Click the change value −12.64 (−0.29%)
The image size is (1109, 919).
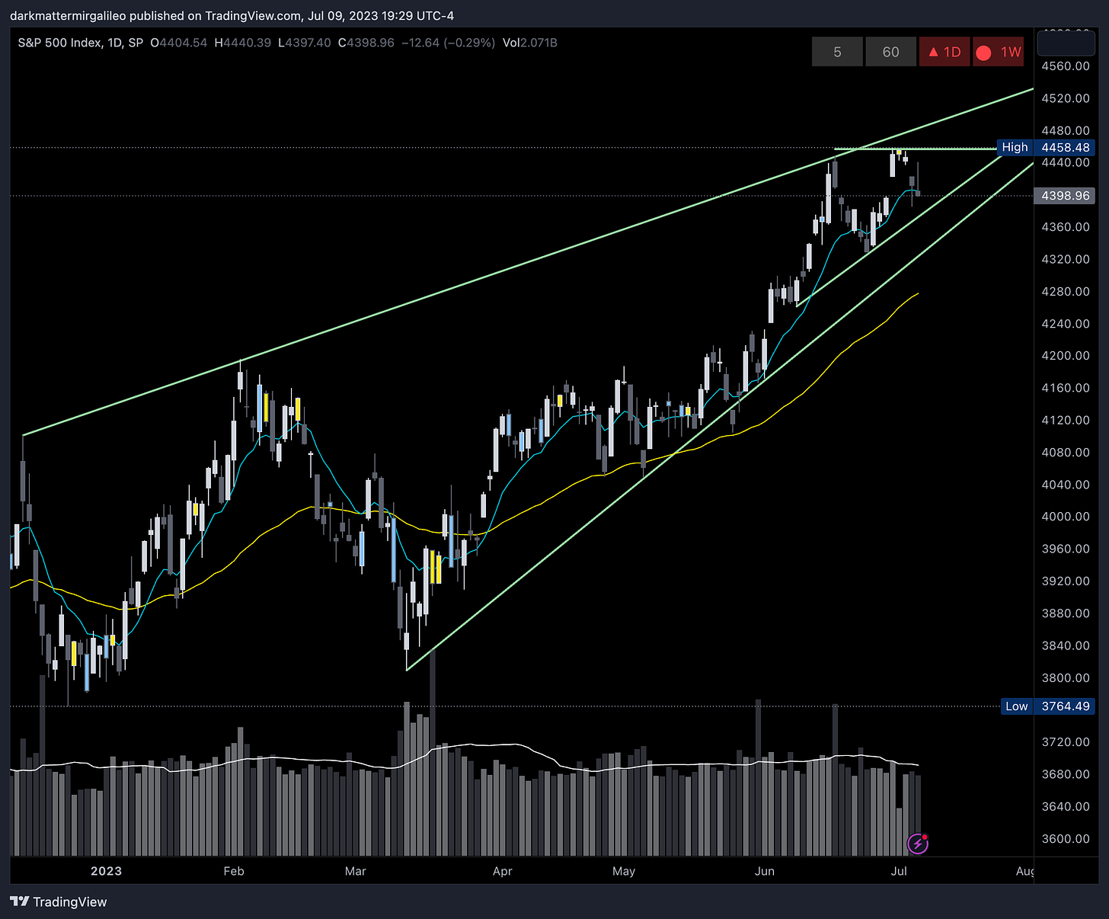(448, 43)
